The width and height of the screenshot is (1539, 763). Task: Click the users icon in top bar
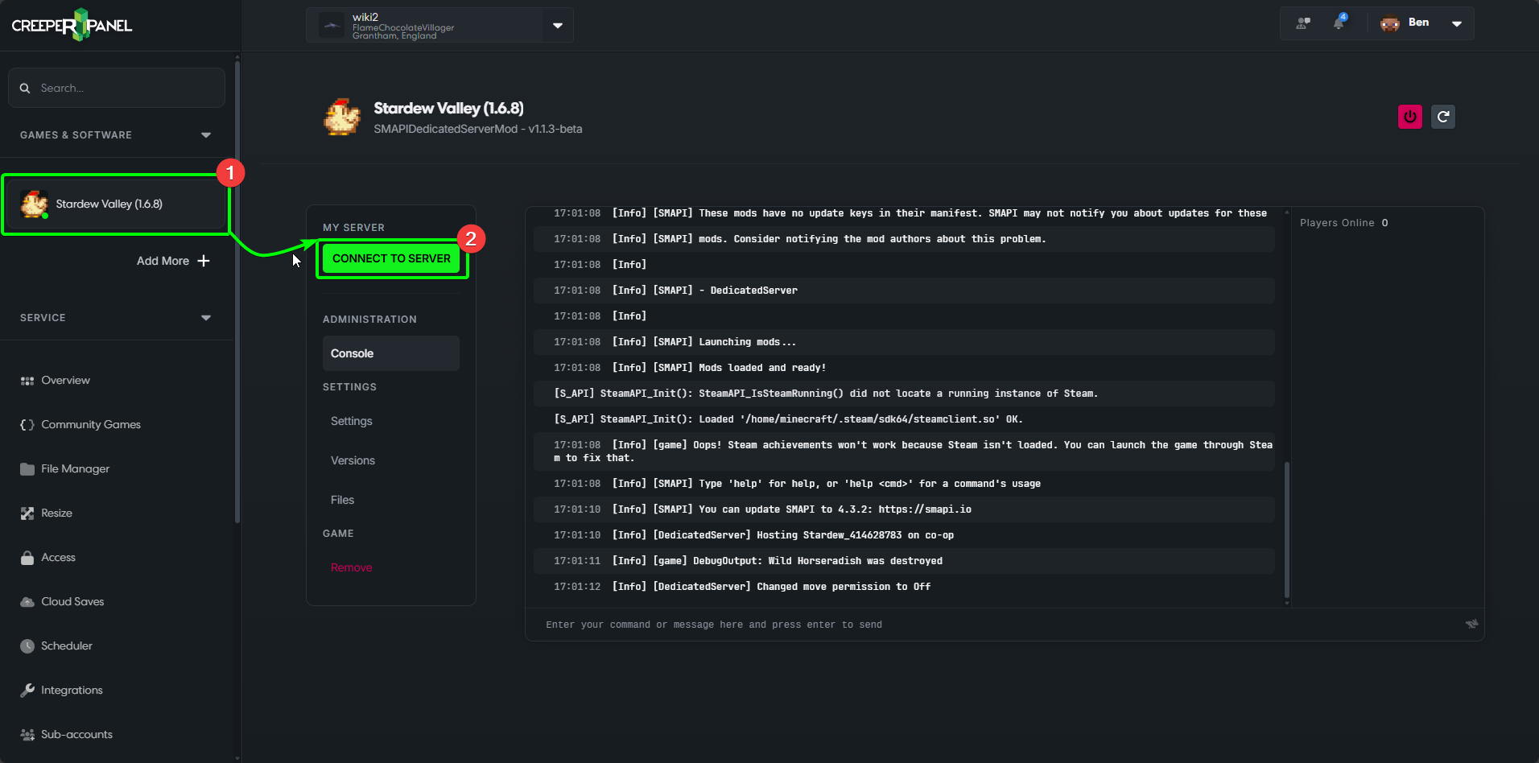point(1303,23)
